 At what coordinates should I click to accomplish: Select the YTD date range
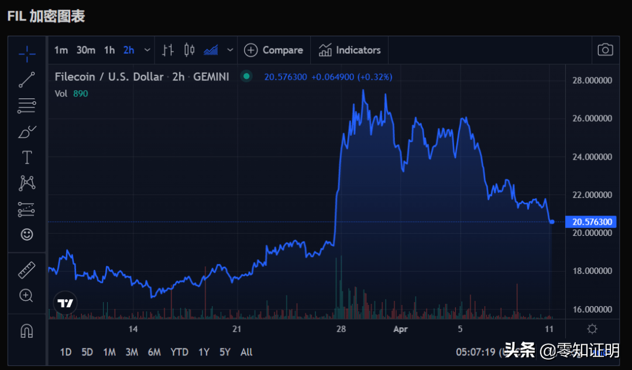tap(180, 352)
